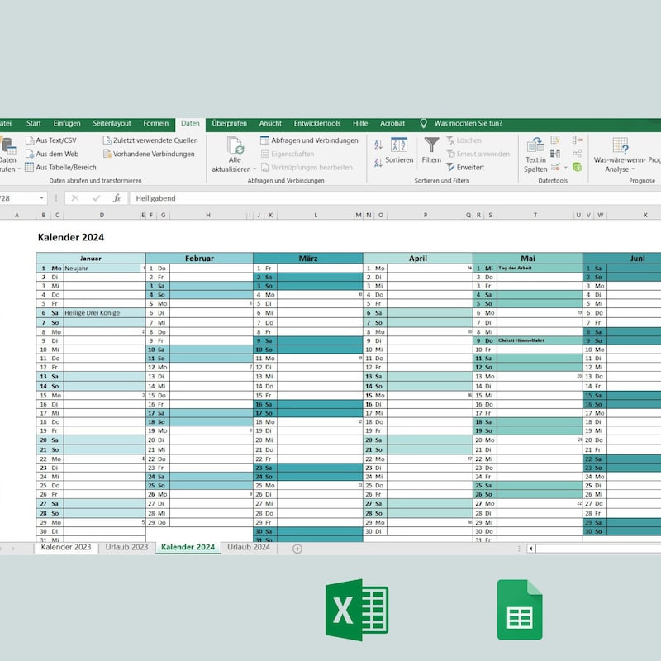Open the Start ribbon tab
661x661 pixels.
34,123
